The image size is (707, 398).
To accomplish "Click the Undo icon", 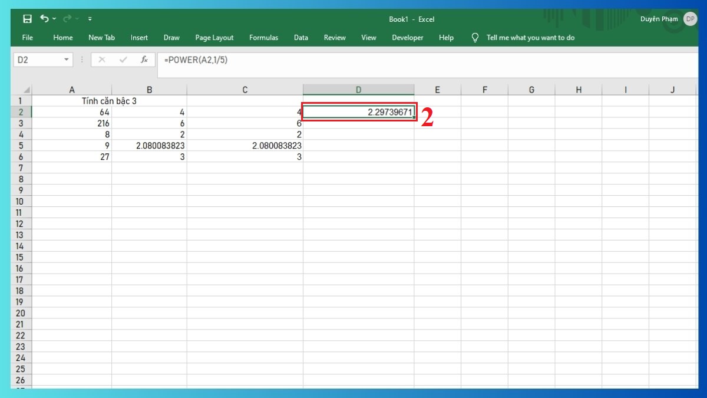I will (45, 18).
